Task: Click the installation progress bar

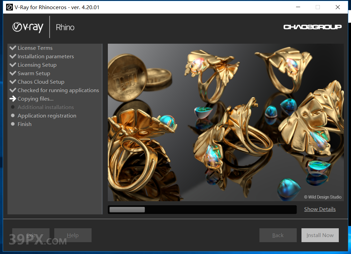Action: pos(202,210)
